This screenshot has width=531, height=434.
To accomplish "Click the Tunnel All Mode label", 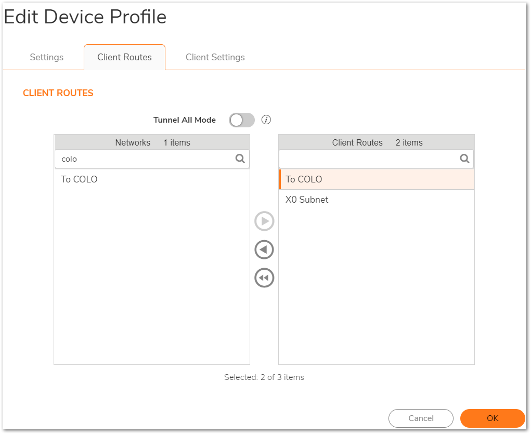I will pyautogui.click(x=185, y=120).
